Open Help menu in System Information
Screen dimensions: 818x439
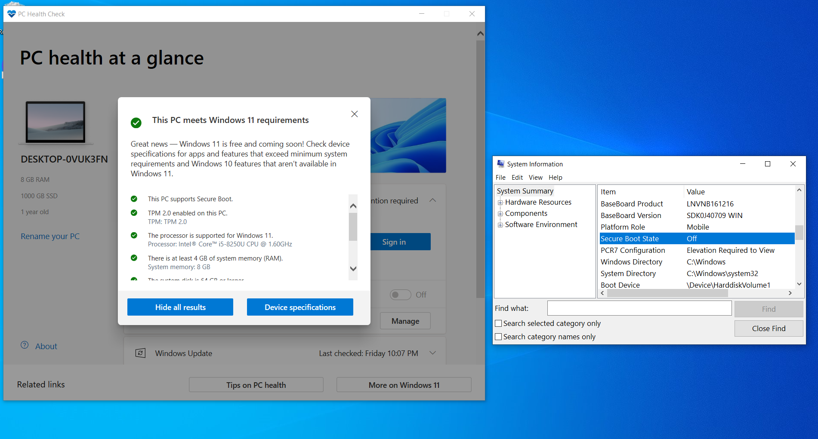pyautogui.click(x=556, y=177)
